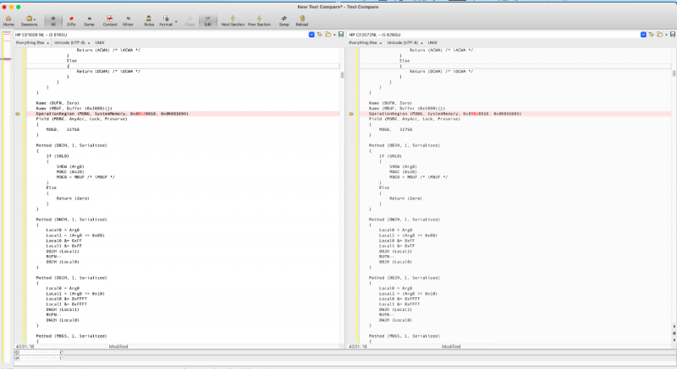Open the Sessions toolbar menu
The height and width of the screenshot is (369, 677).
[x=30, y=20]
